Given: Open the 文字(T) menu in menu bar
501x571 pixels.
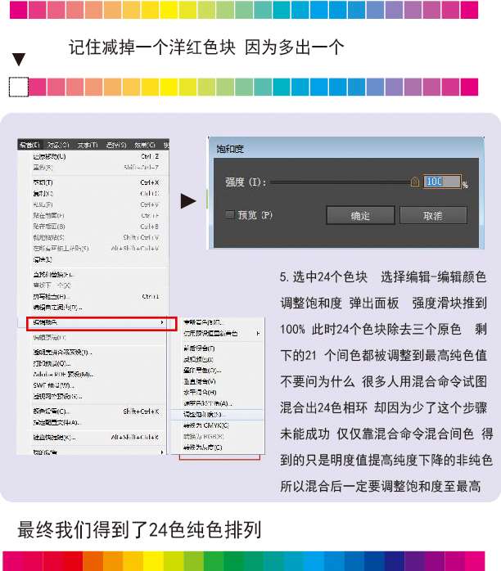Looking at the screenshot, I should pyautogui.click(x=87, y=145).
